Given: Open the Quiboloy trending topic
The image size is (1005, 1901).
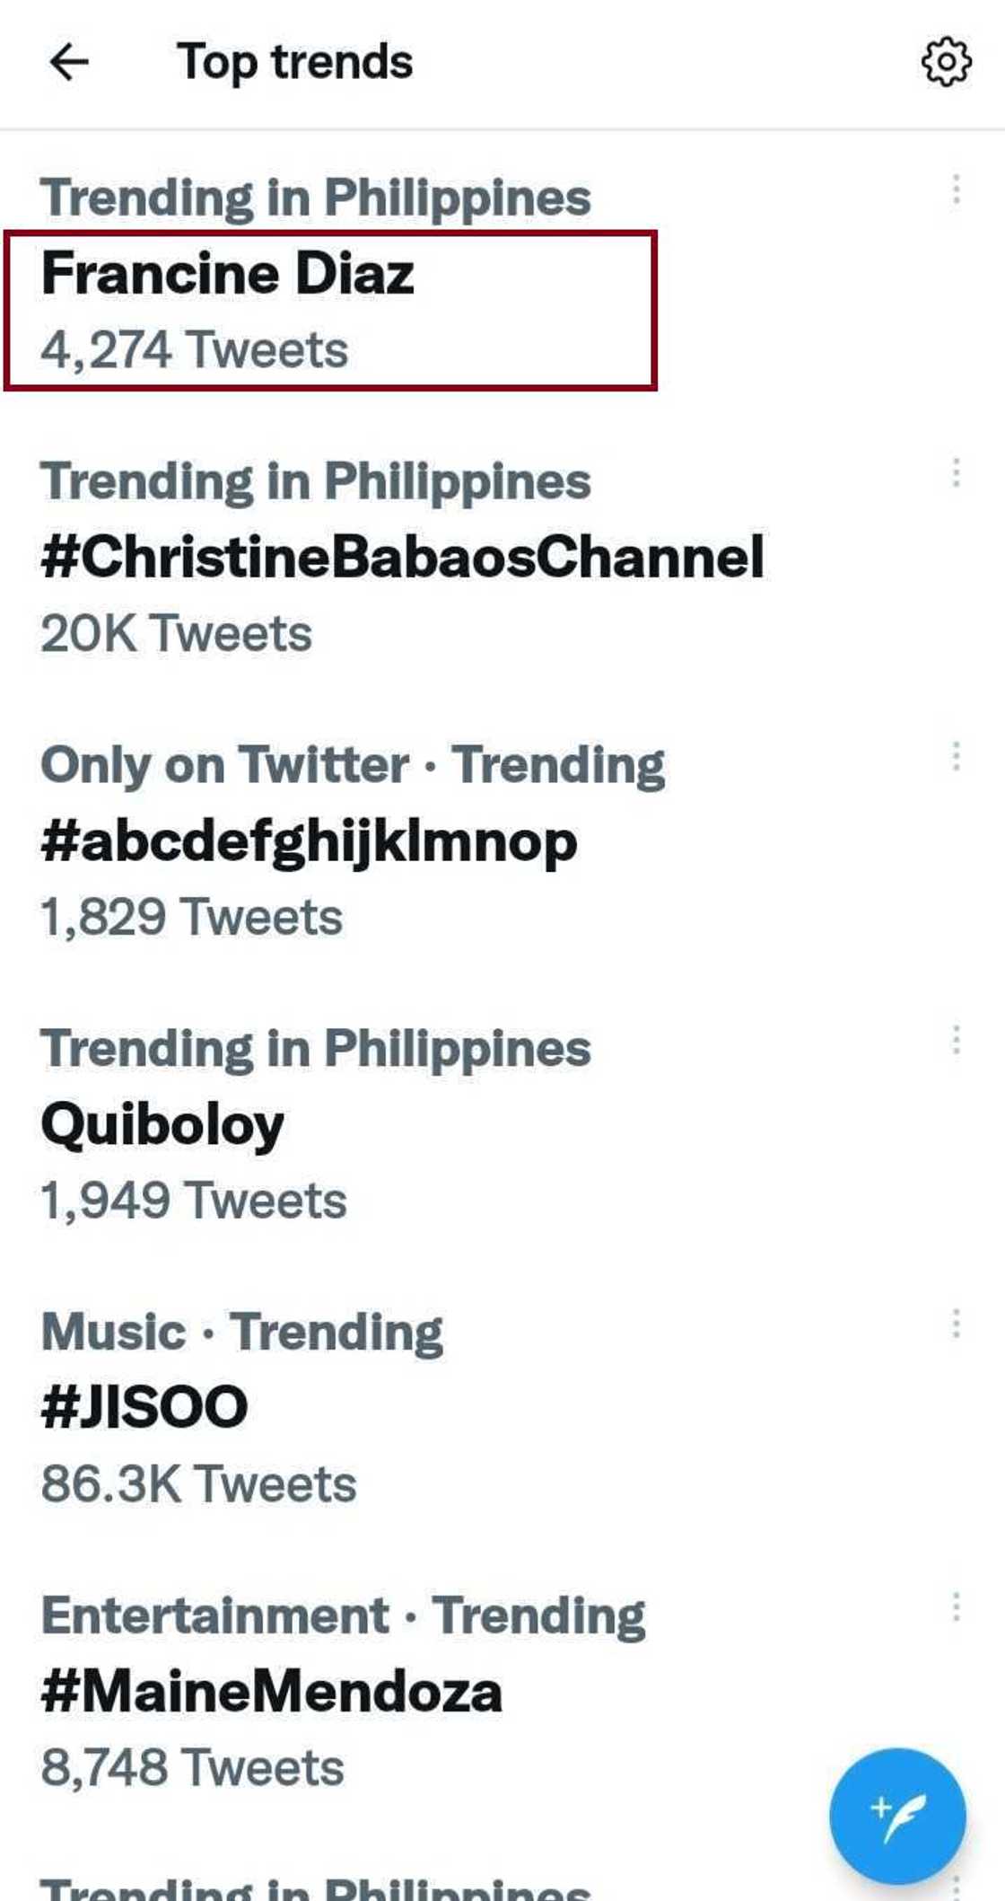Looking at the screenshot, I should point(164,1123).
